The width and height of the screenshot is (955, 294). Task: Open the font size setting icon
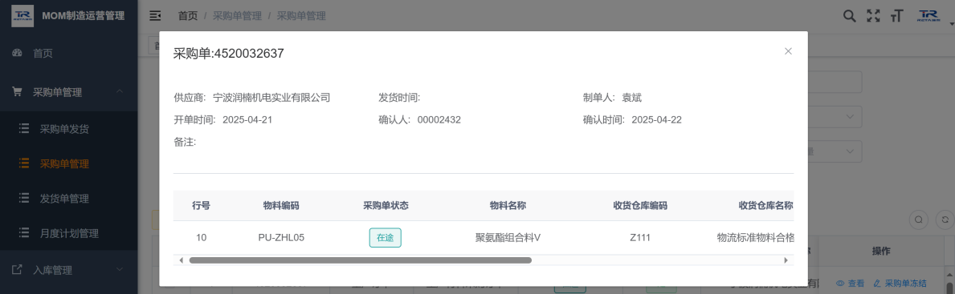point(896,16)
